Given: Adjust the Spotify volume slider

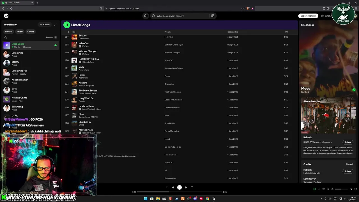Looking at the screenshot, I should point(341,189).
